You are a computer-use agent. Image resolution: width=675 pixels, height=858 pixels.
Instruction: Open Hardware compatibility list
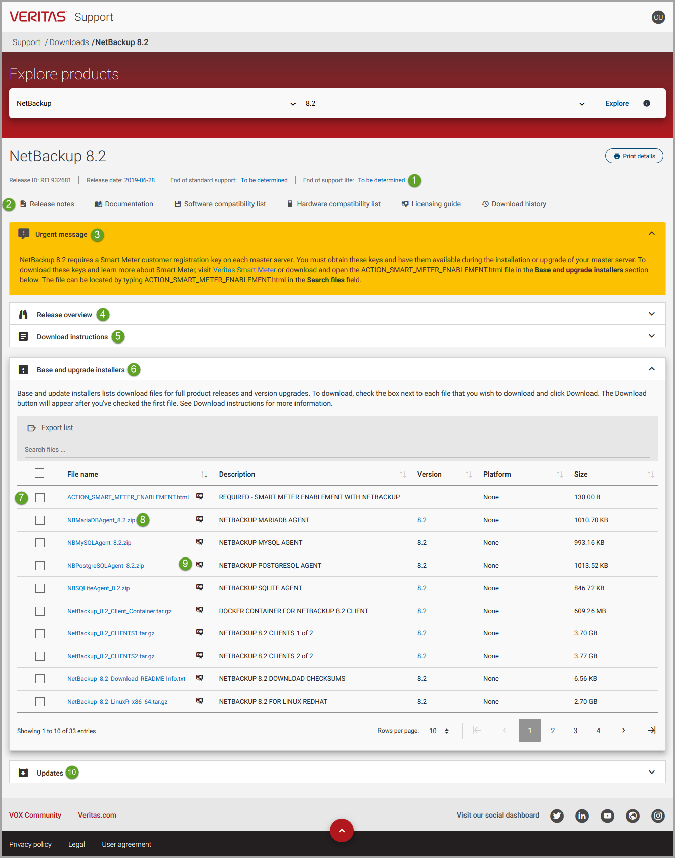coord(334,204)
